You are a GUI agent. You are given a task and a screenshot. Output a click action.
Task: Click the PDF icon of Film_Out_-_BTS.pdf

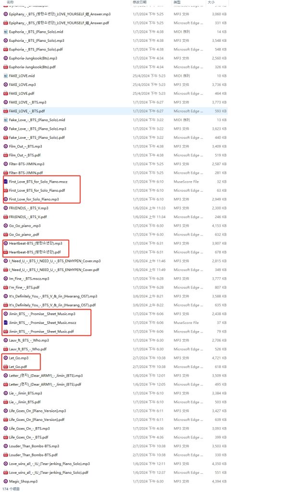[x=6, y=155]
